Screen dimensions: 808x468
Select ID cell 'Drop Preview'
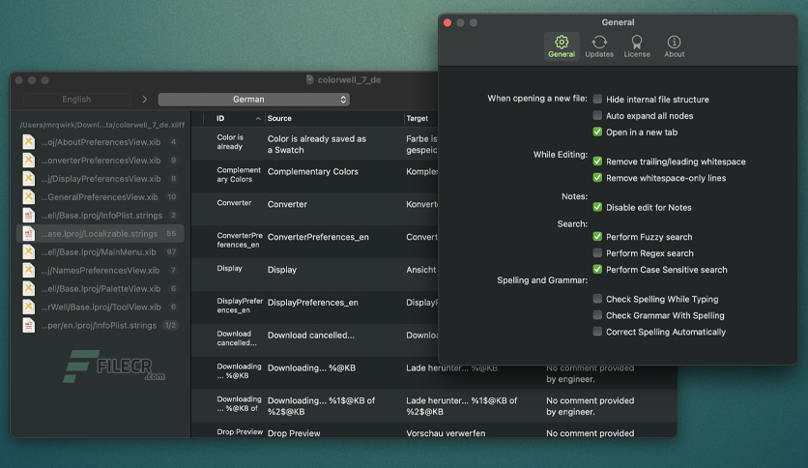[x=240, y=432]
